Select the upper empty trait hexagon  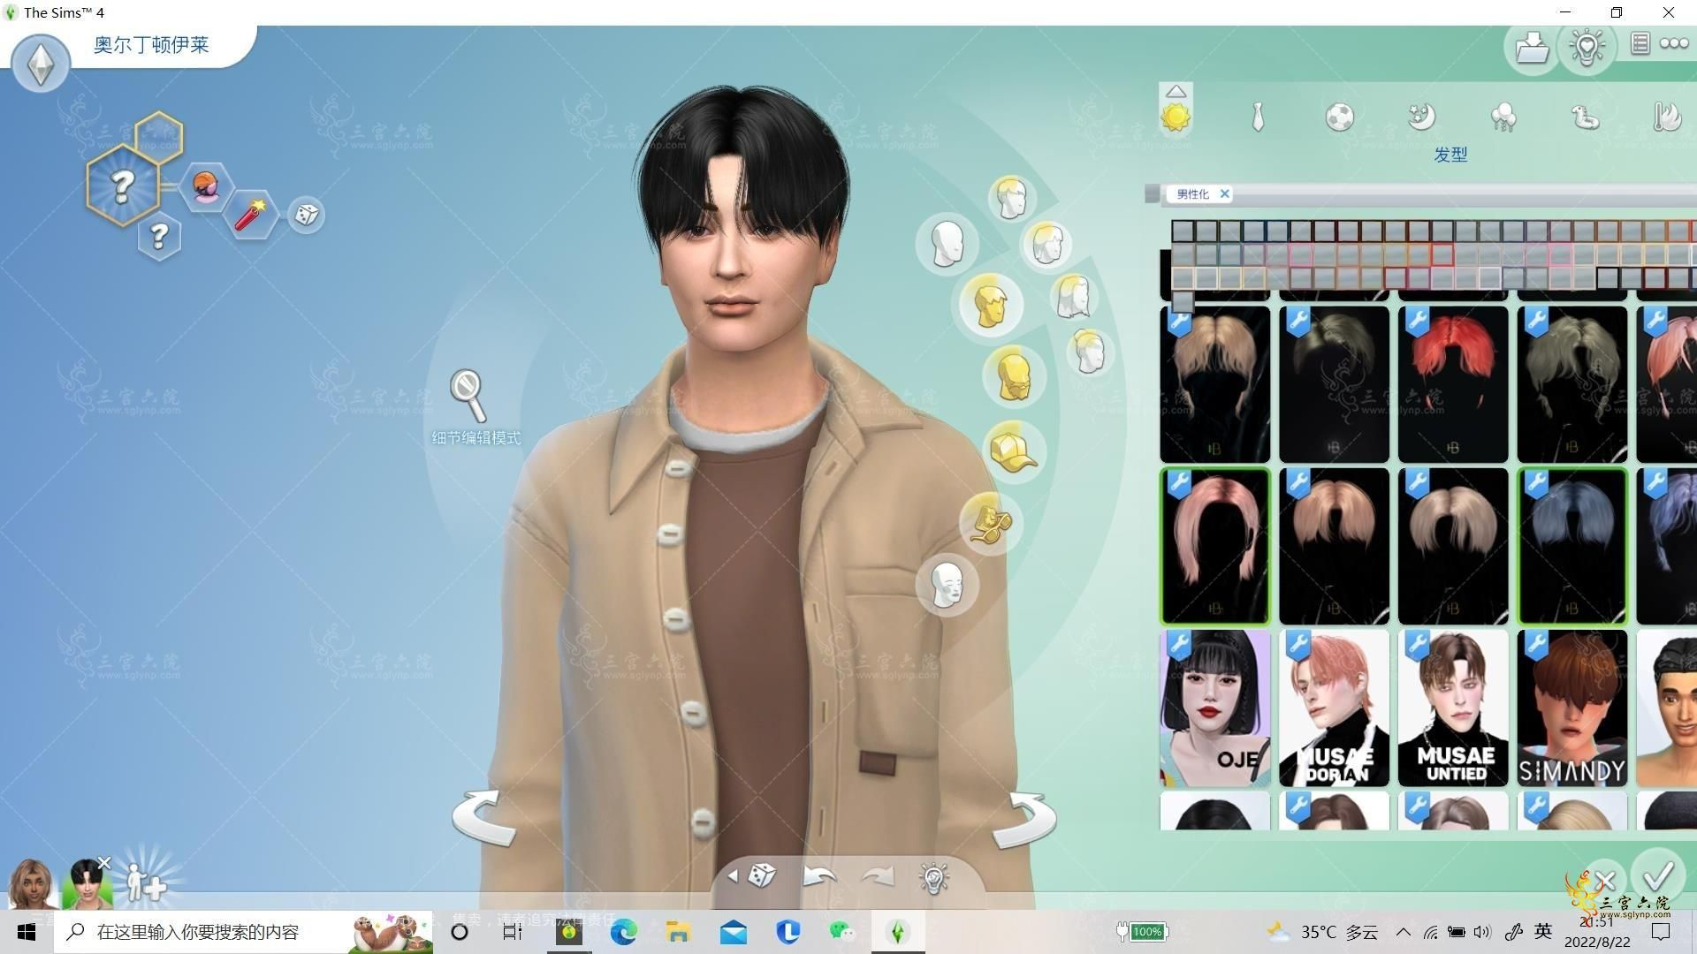[158, 136]
